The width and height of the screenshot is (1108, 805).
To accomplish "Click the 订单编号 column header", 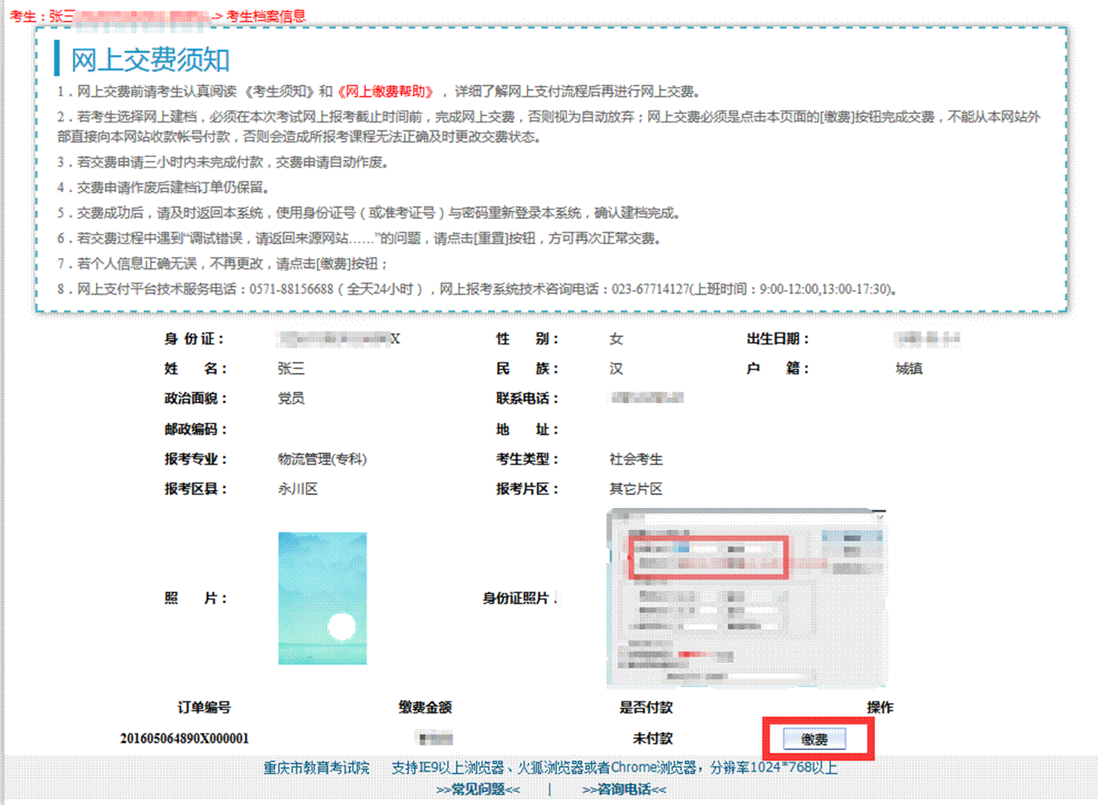I will pyautogui.click(x=204, y=707).
